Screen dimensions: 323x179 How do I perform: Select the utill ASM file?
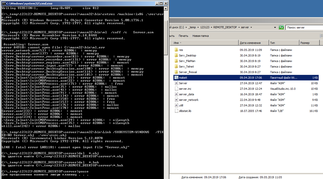pyautogui.click(x=181, y=105)
